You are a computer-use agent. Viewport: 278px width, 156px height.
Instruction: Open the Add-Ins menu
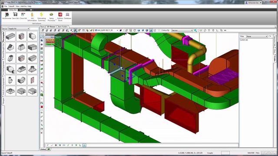23,6
